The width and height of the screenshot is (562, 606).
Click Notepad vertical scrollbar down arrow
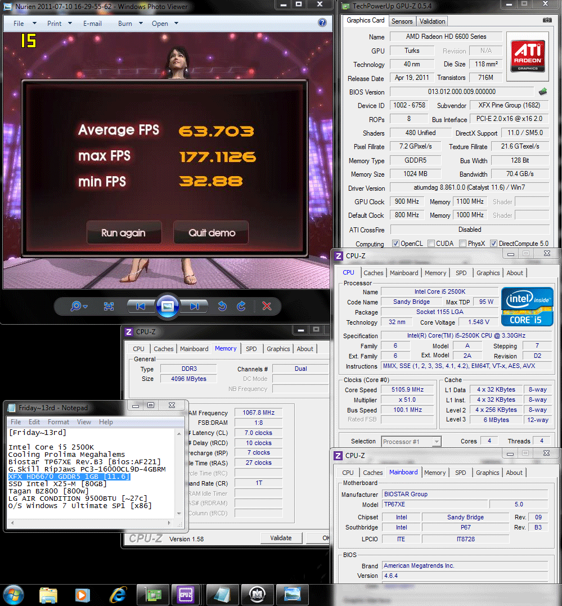(179, 514)
